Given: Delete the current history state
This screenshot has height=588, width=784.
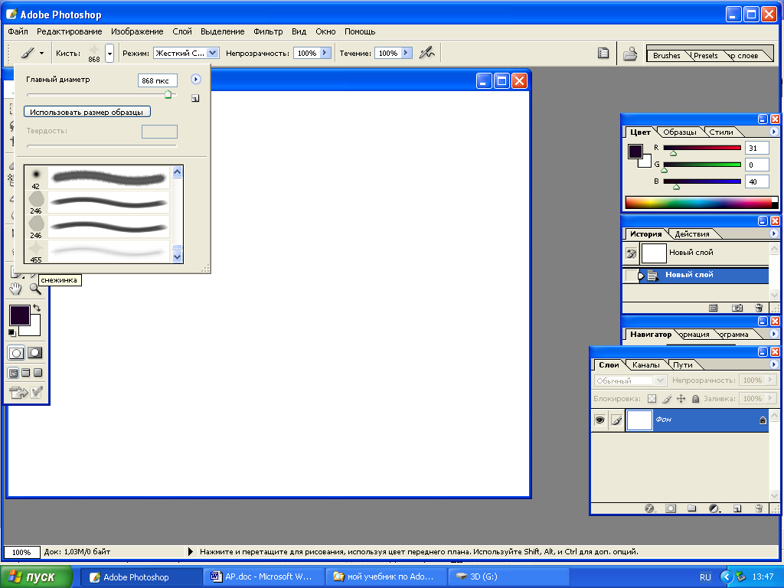Looking at the screenshot, I should [759, 308].
